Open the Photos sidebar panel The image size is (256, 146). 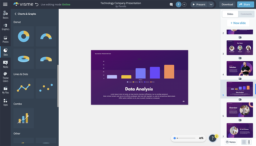coord(5,40)
